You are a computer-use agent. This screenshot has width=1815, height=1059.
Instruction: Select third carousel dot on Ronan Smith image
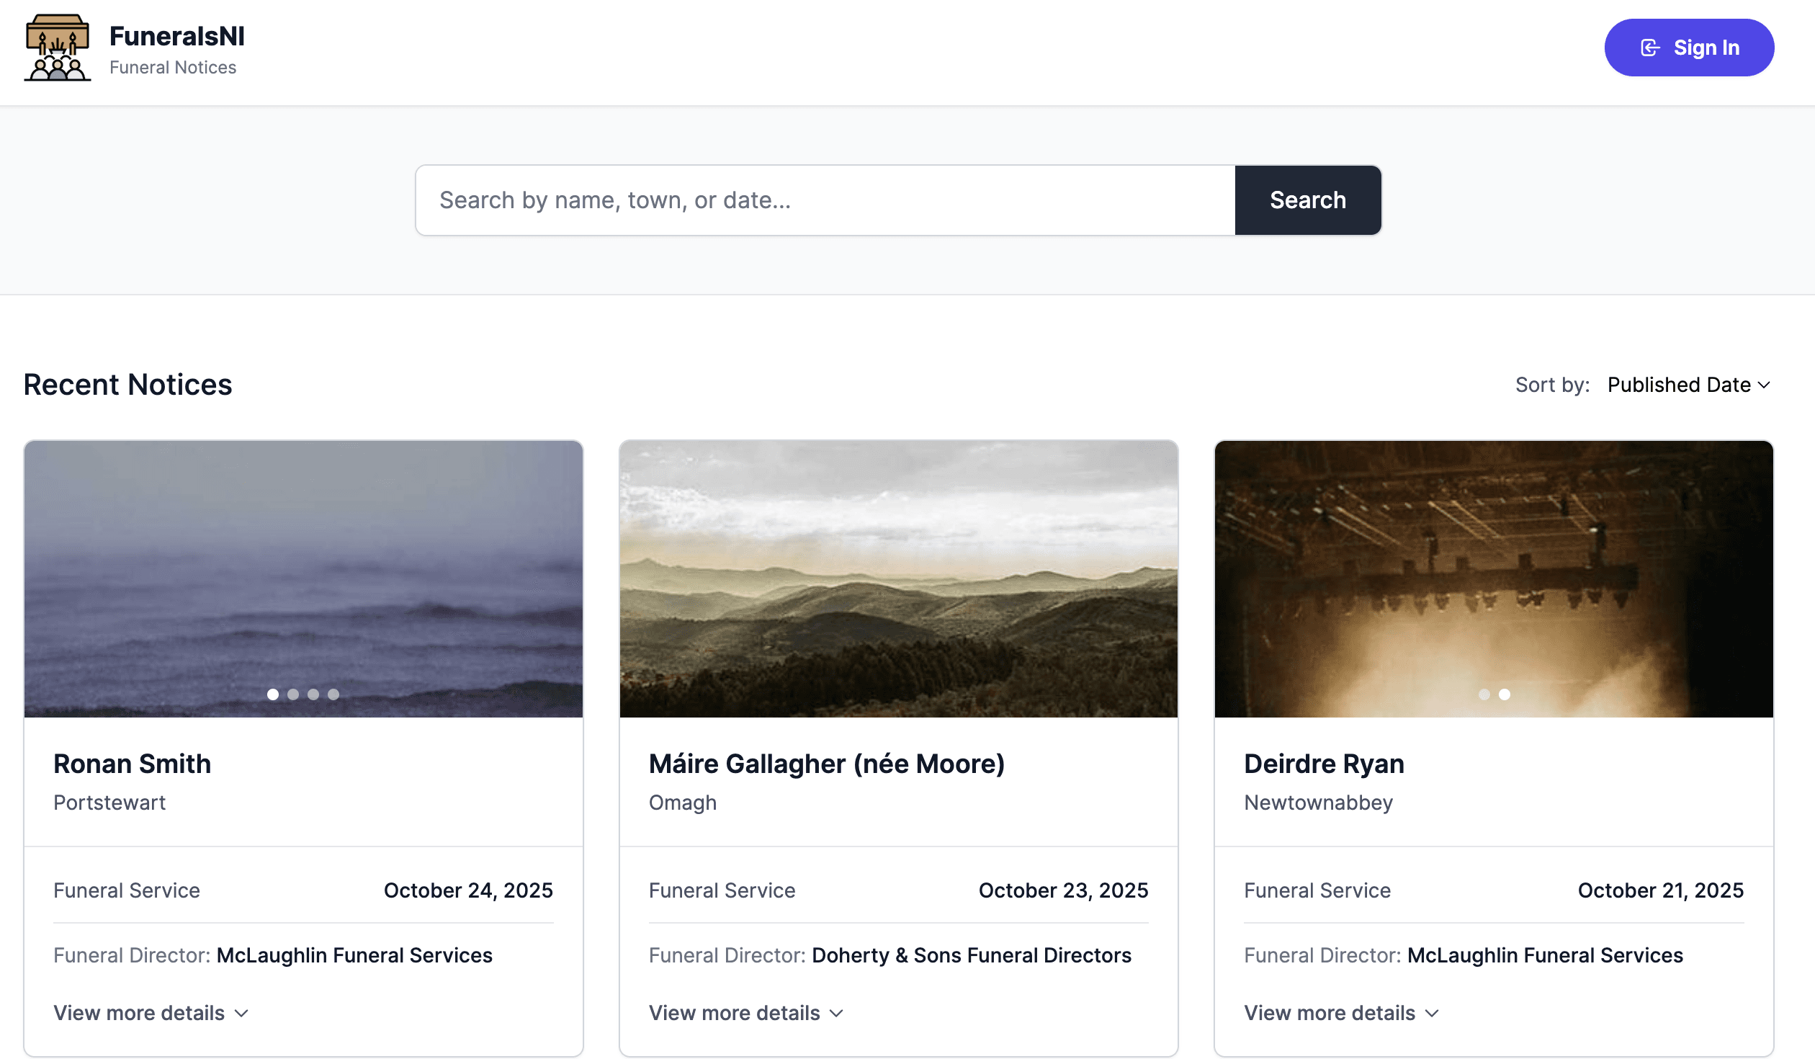[x=313, y=694]
